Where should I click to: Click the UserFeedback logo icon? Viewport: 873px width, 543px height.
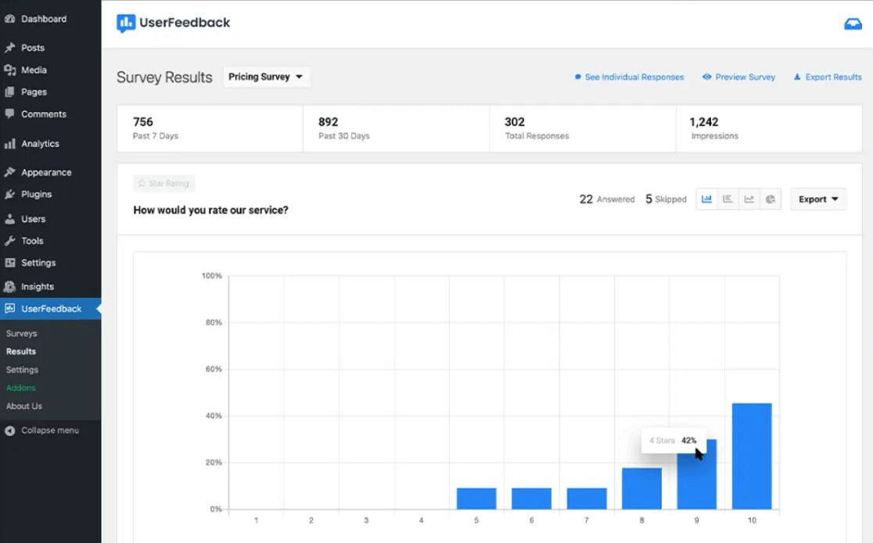pyautogui.click(x=126, y=23)
